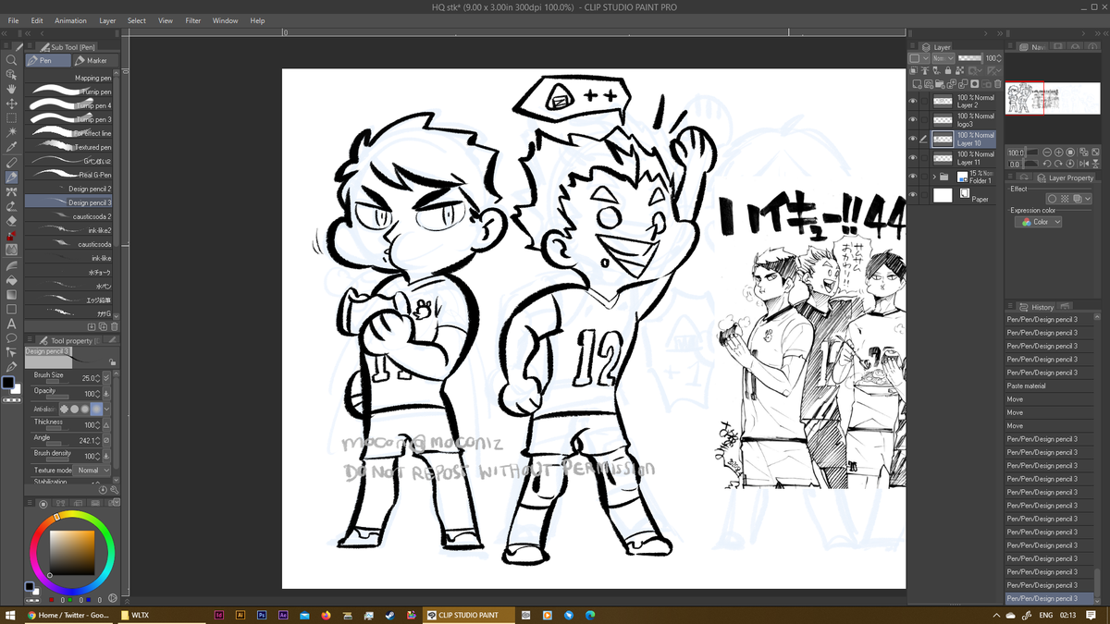The image size is (1110, 624).
Task: Select the Real G-Pen brush
Action: (69, 175)
